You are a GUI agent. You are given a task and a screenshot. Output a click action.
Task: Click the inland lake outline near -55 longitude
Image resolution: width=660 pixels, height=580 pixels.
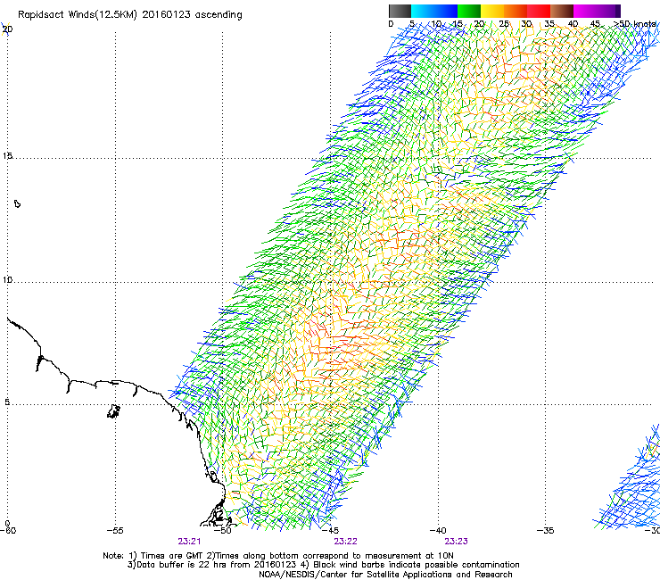[113, 411]
